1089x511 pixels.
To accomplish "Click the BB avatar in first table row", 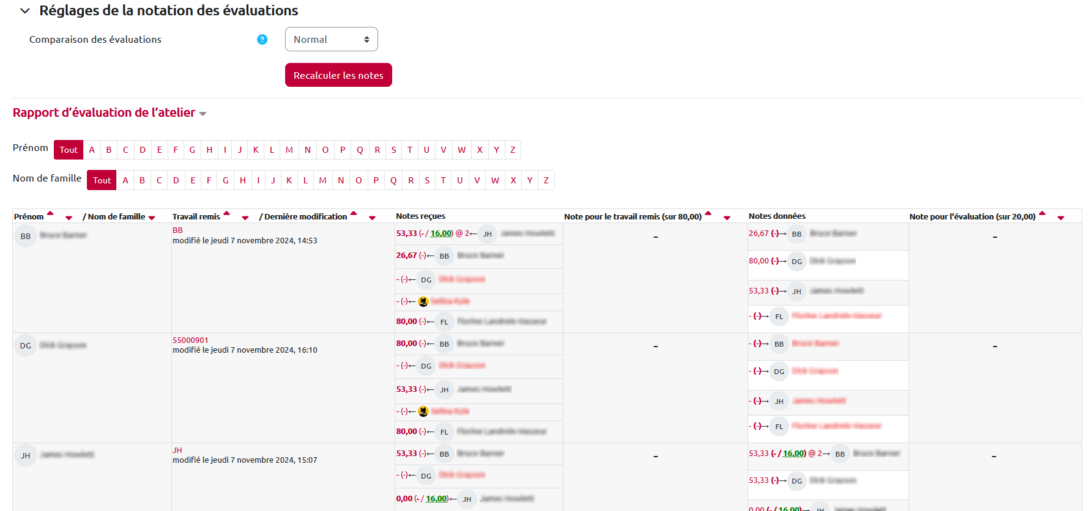I will pos(26,236).
